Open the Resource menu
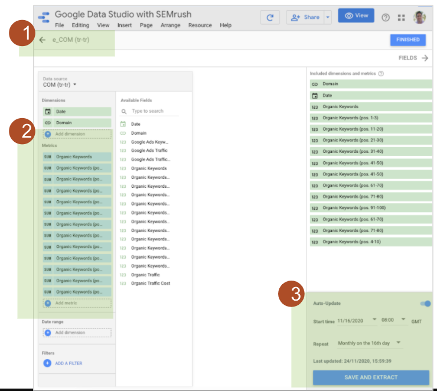Image resolution: width=437 pixels, height=391 pixels. pyautogui.click(x=200, y=25)
